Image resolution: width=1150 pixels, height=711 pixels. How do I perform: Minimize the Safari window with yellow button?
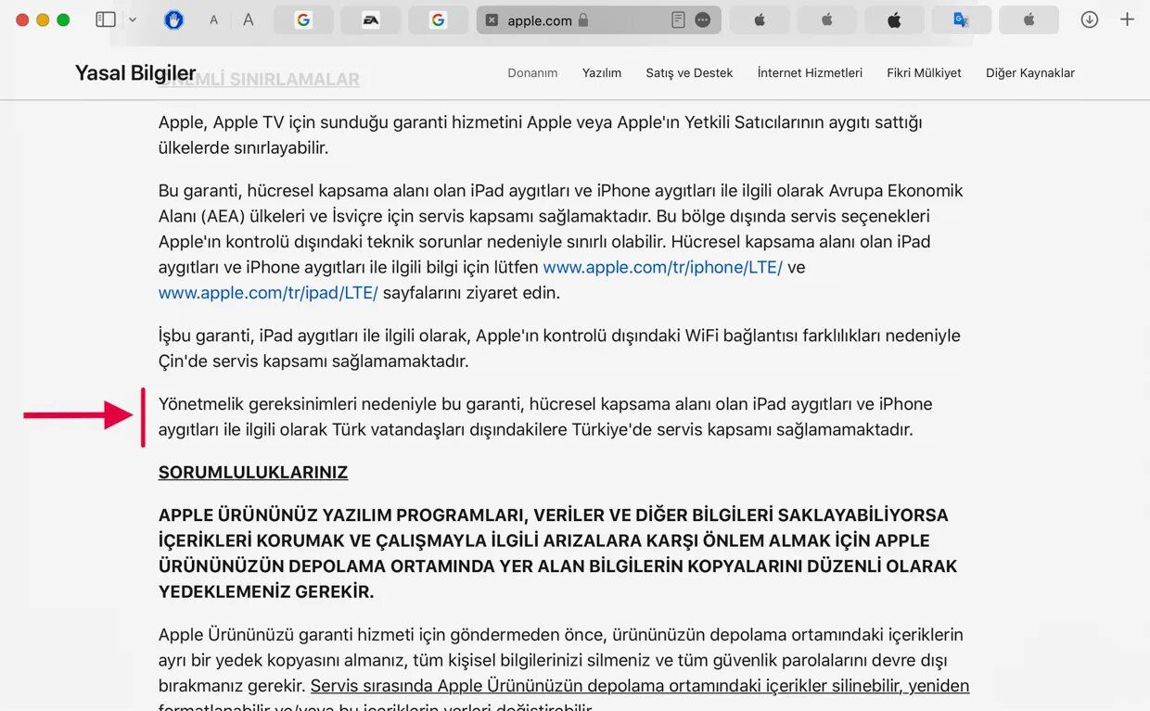point(43,19)
